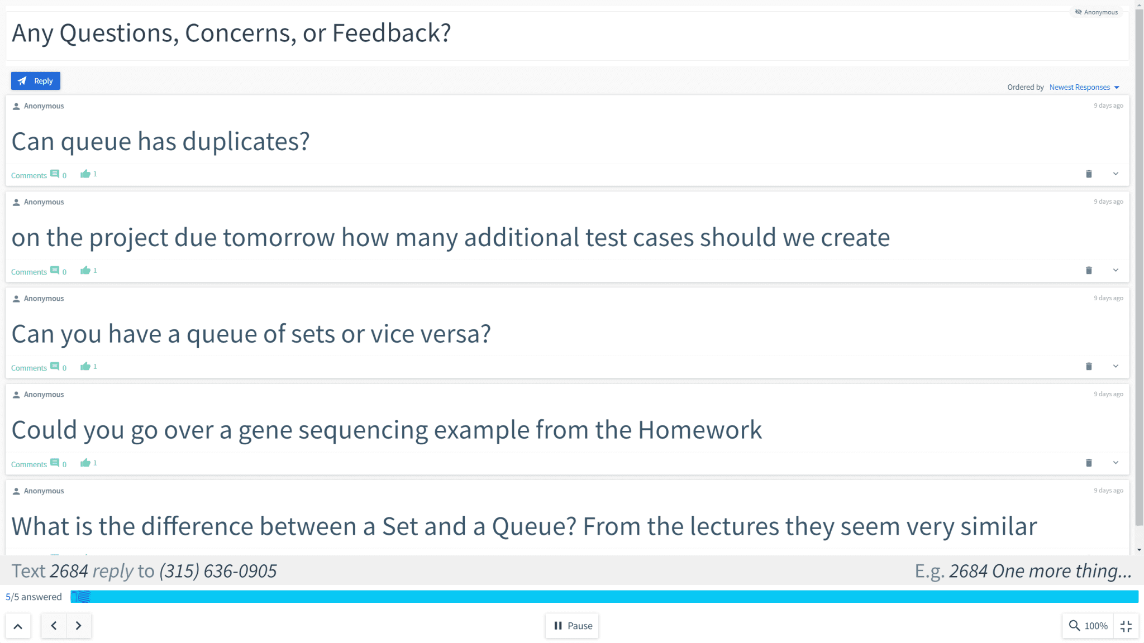Toggle the Anonymous visibility badge
The width and height of the screenshot is (1144, 643).
(x=1096, y=12)
